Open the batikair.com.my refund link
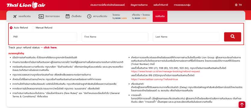The height and width of the screenshot is (108, 251). pos(154,79)
